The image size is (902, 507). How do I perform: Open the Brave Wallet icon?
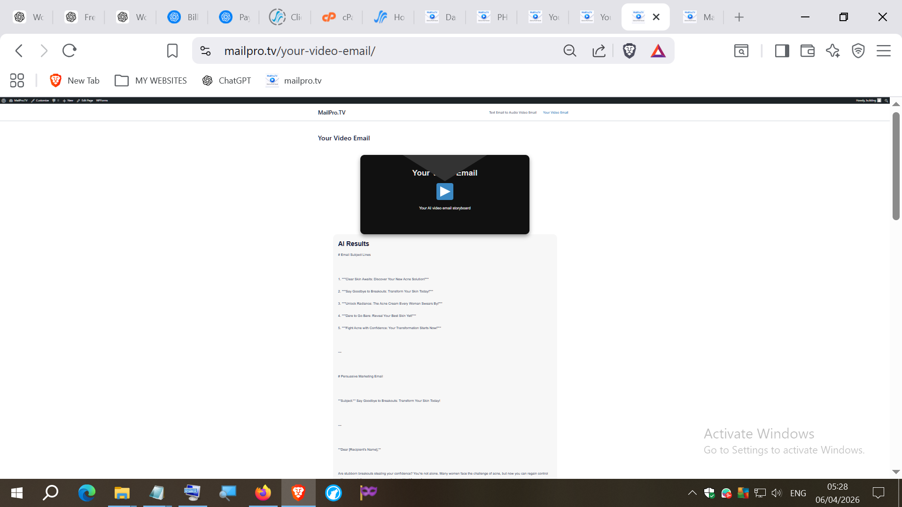click(807, 51)
